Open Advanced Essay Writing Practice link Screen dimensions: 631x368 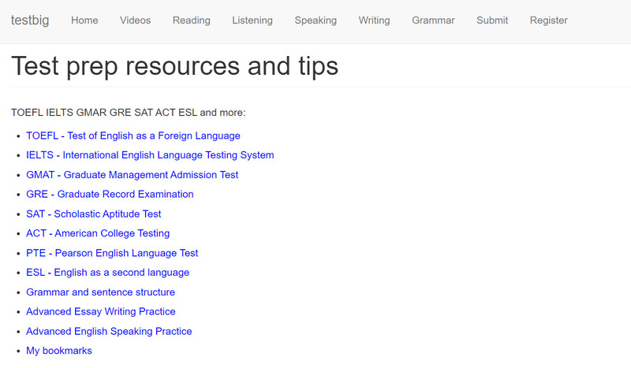pyautogui.click(x=101, y=312)
